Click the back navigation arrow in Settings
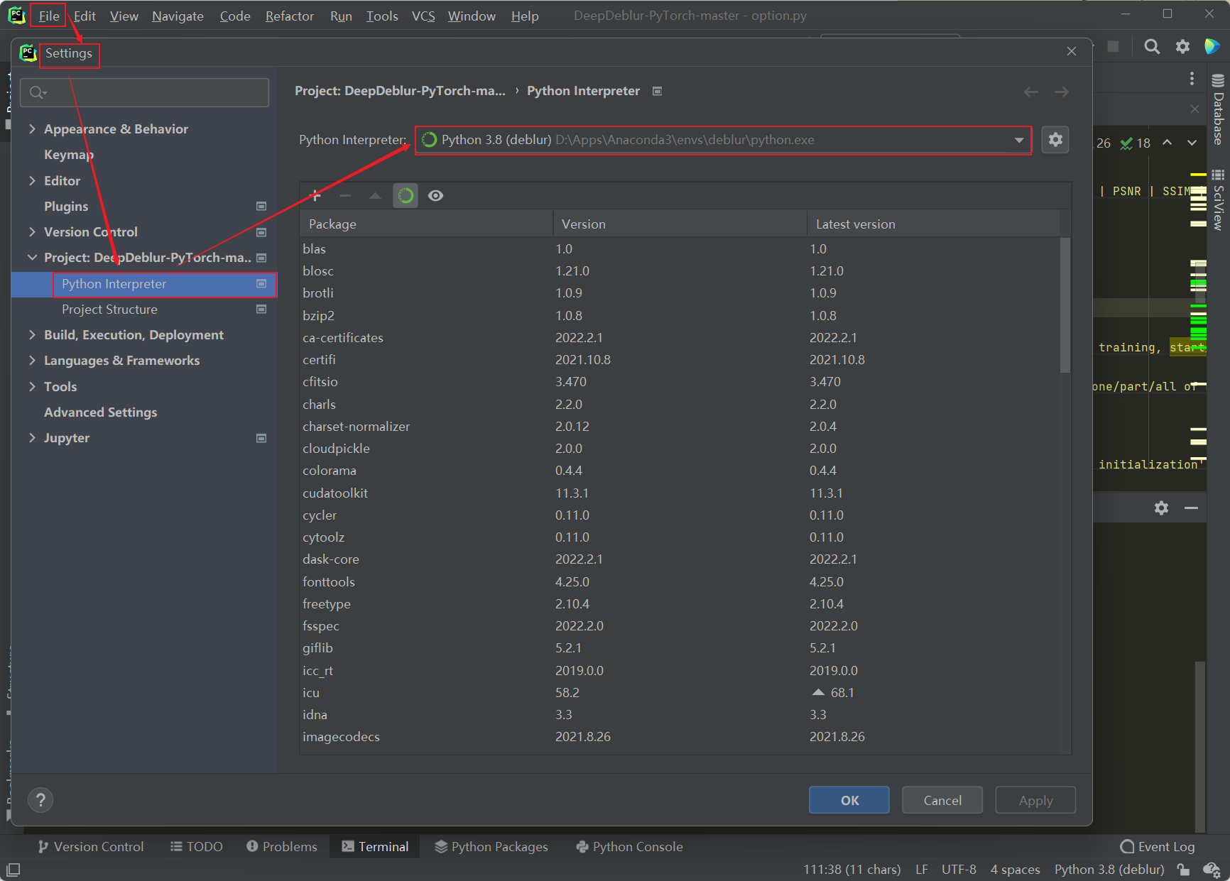Image resolution: width=1230 pixels, height=881 pixels. (1031, 92)
